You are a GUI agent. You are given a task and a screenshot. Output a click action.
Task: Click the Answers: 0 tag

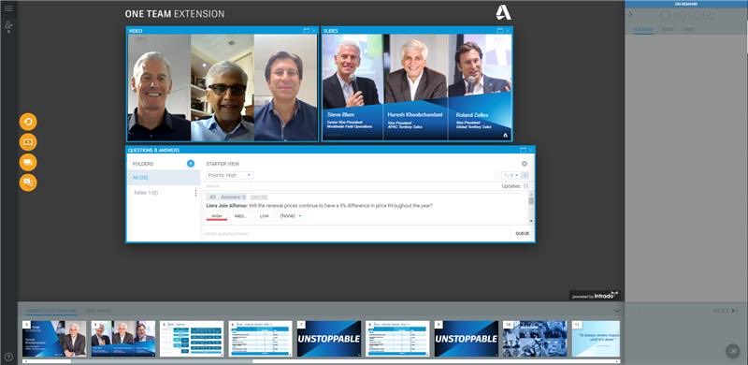[233, 197]
